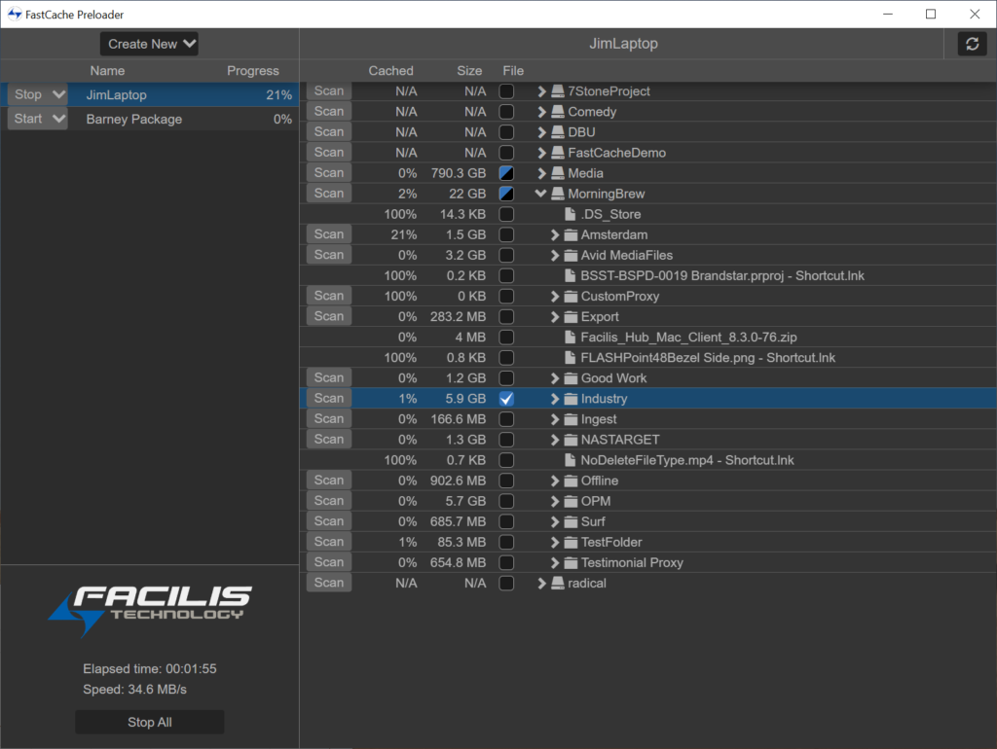Click the Facilis Technology logo
The image size is (997, 749).
(149, 610)
